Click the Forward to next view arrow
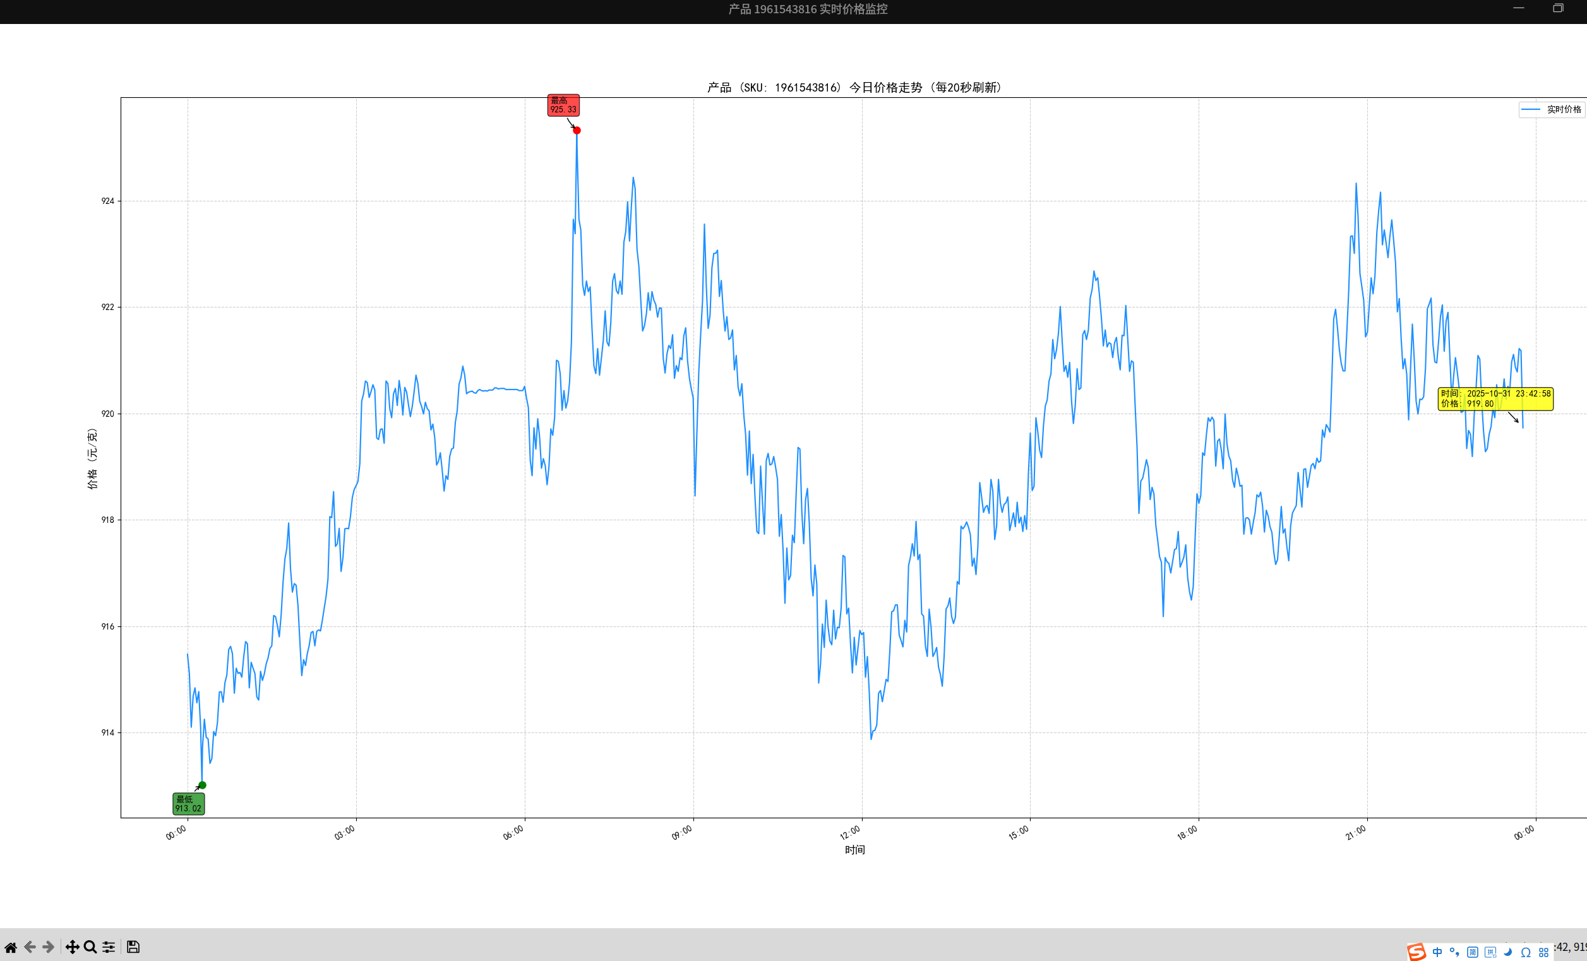 click(x=48, y=947)
